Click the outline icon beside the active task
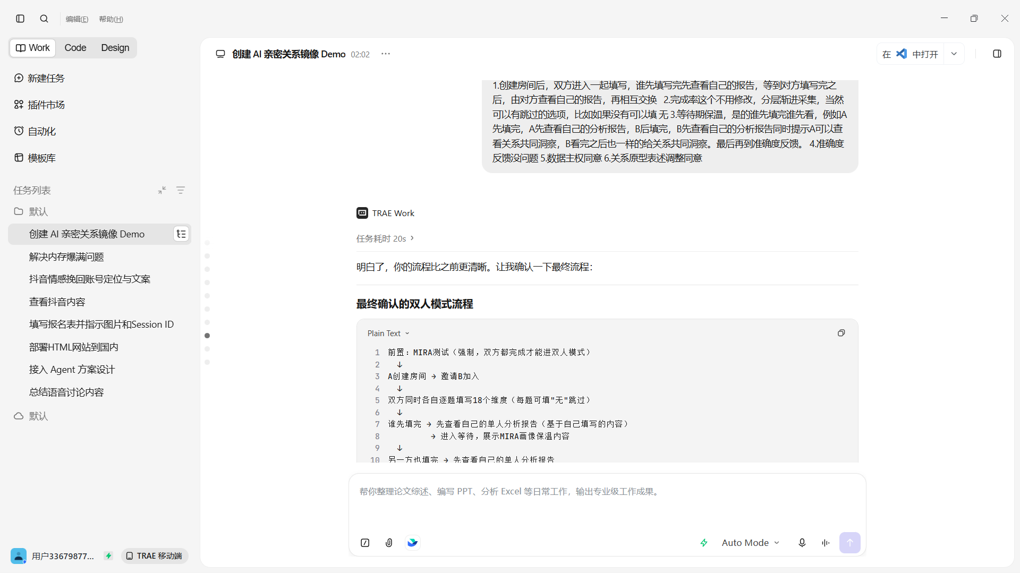This screenshot has width=1020, height=573. tap(181, 234)
